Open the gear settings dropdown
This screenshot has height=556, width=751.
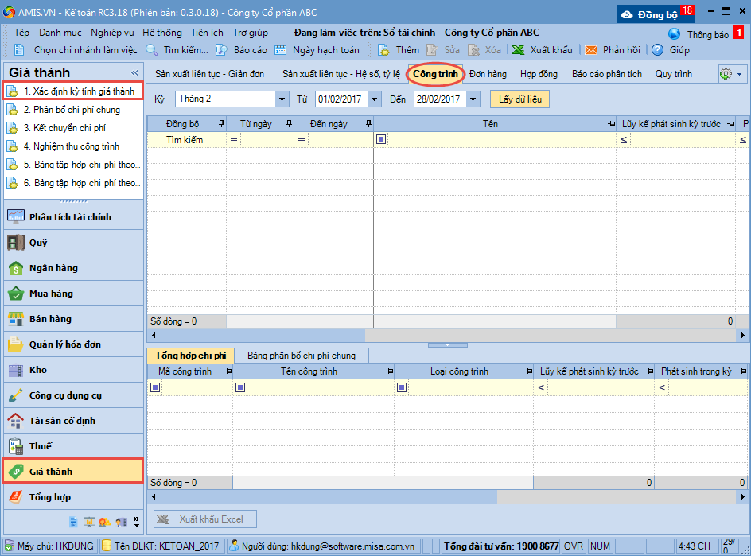tap(732, 74)
